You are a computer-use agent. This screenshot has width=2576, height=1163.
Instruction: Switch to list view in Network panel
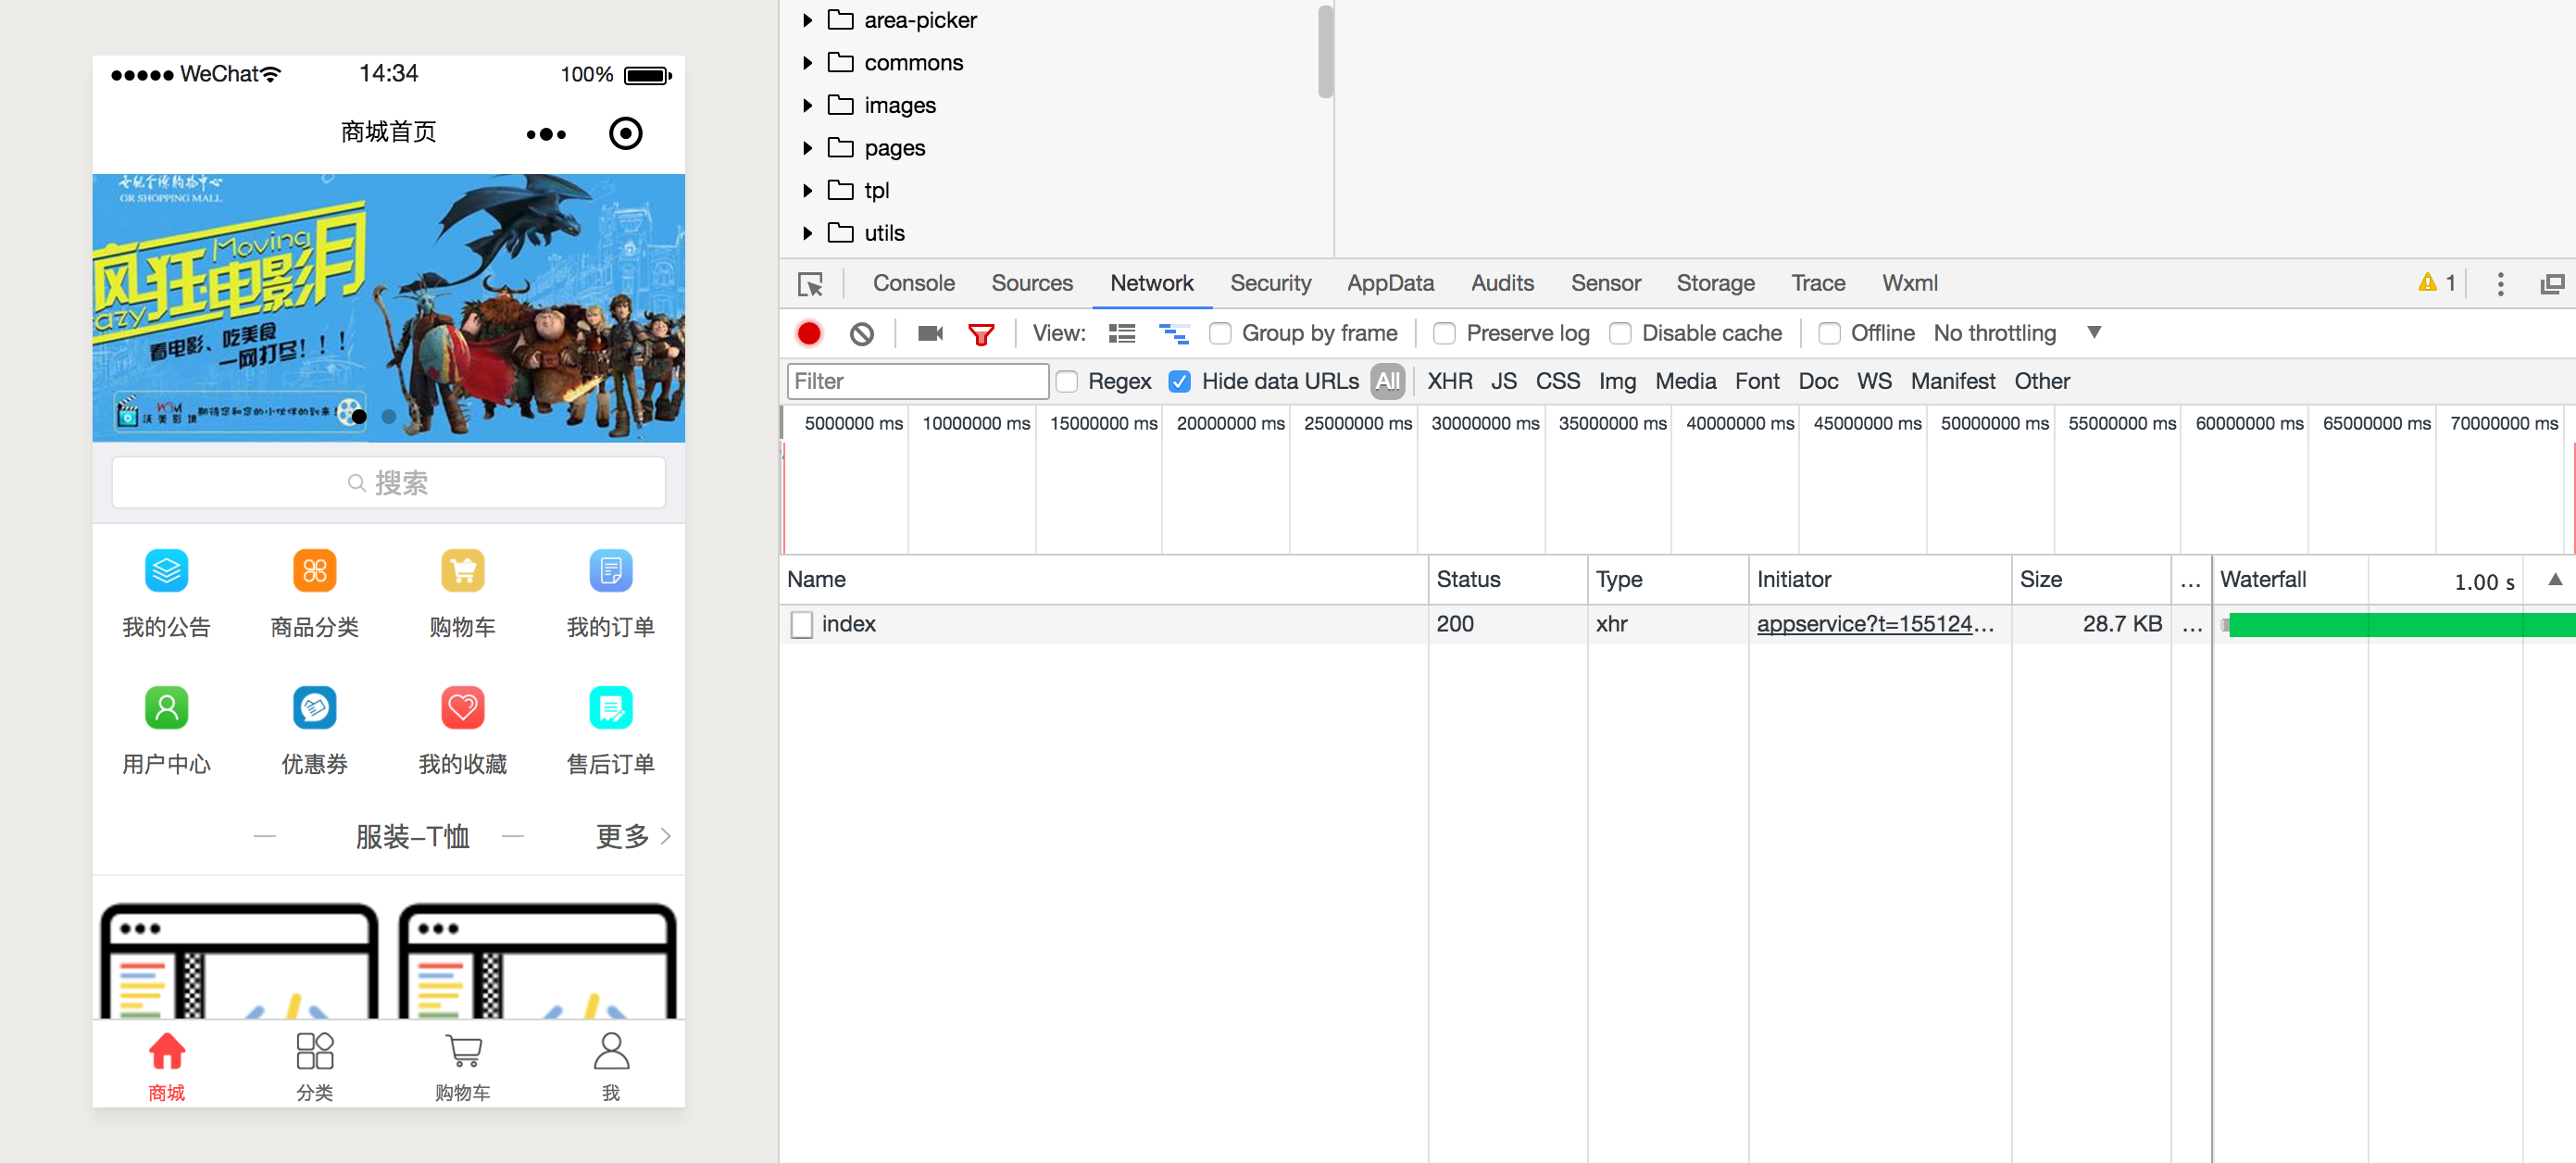coord(1121,333)
